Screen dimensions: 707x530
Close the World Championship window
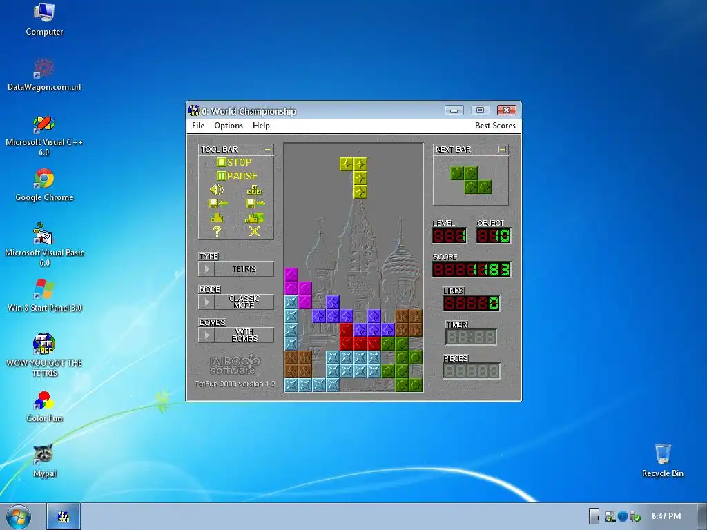tap(507, 110)
